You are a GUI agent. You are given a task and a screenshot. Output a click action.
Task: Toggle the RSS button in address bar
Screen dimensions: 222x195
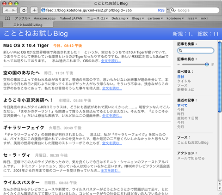[x=161, y=10]
